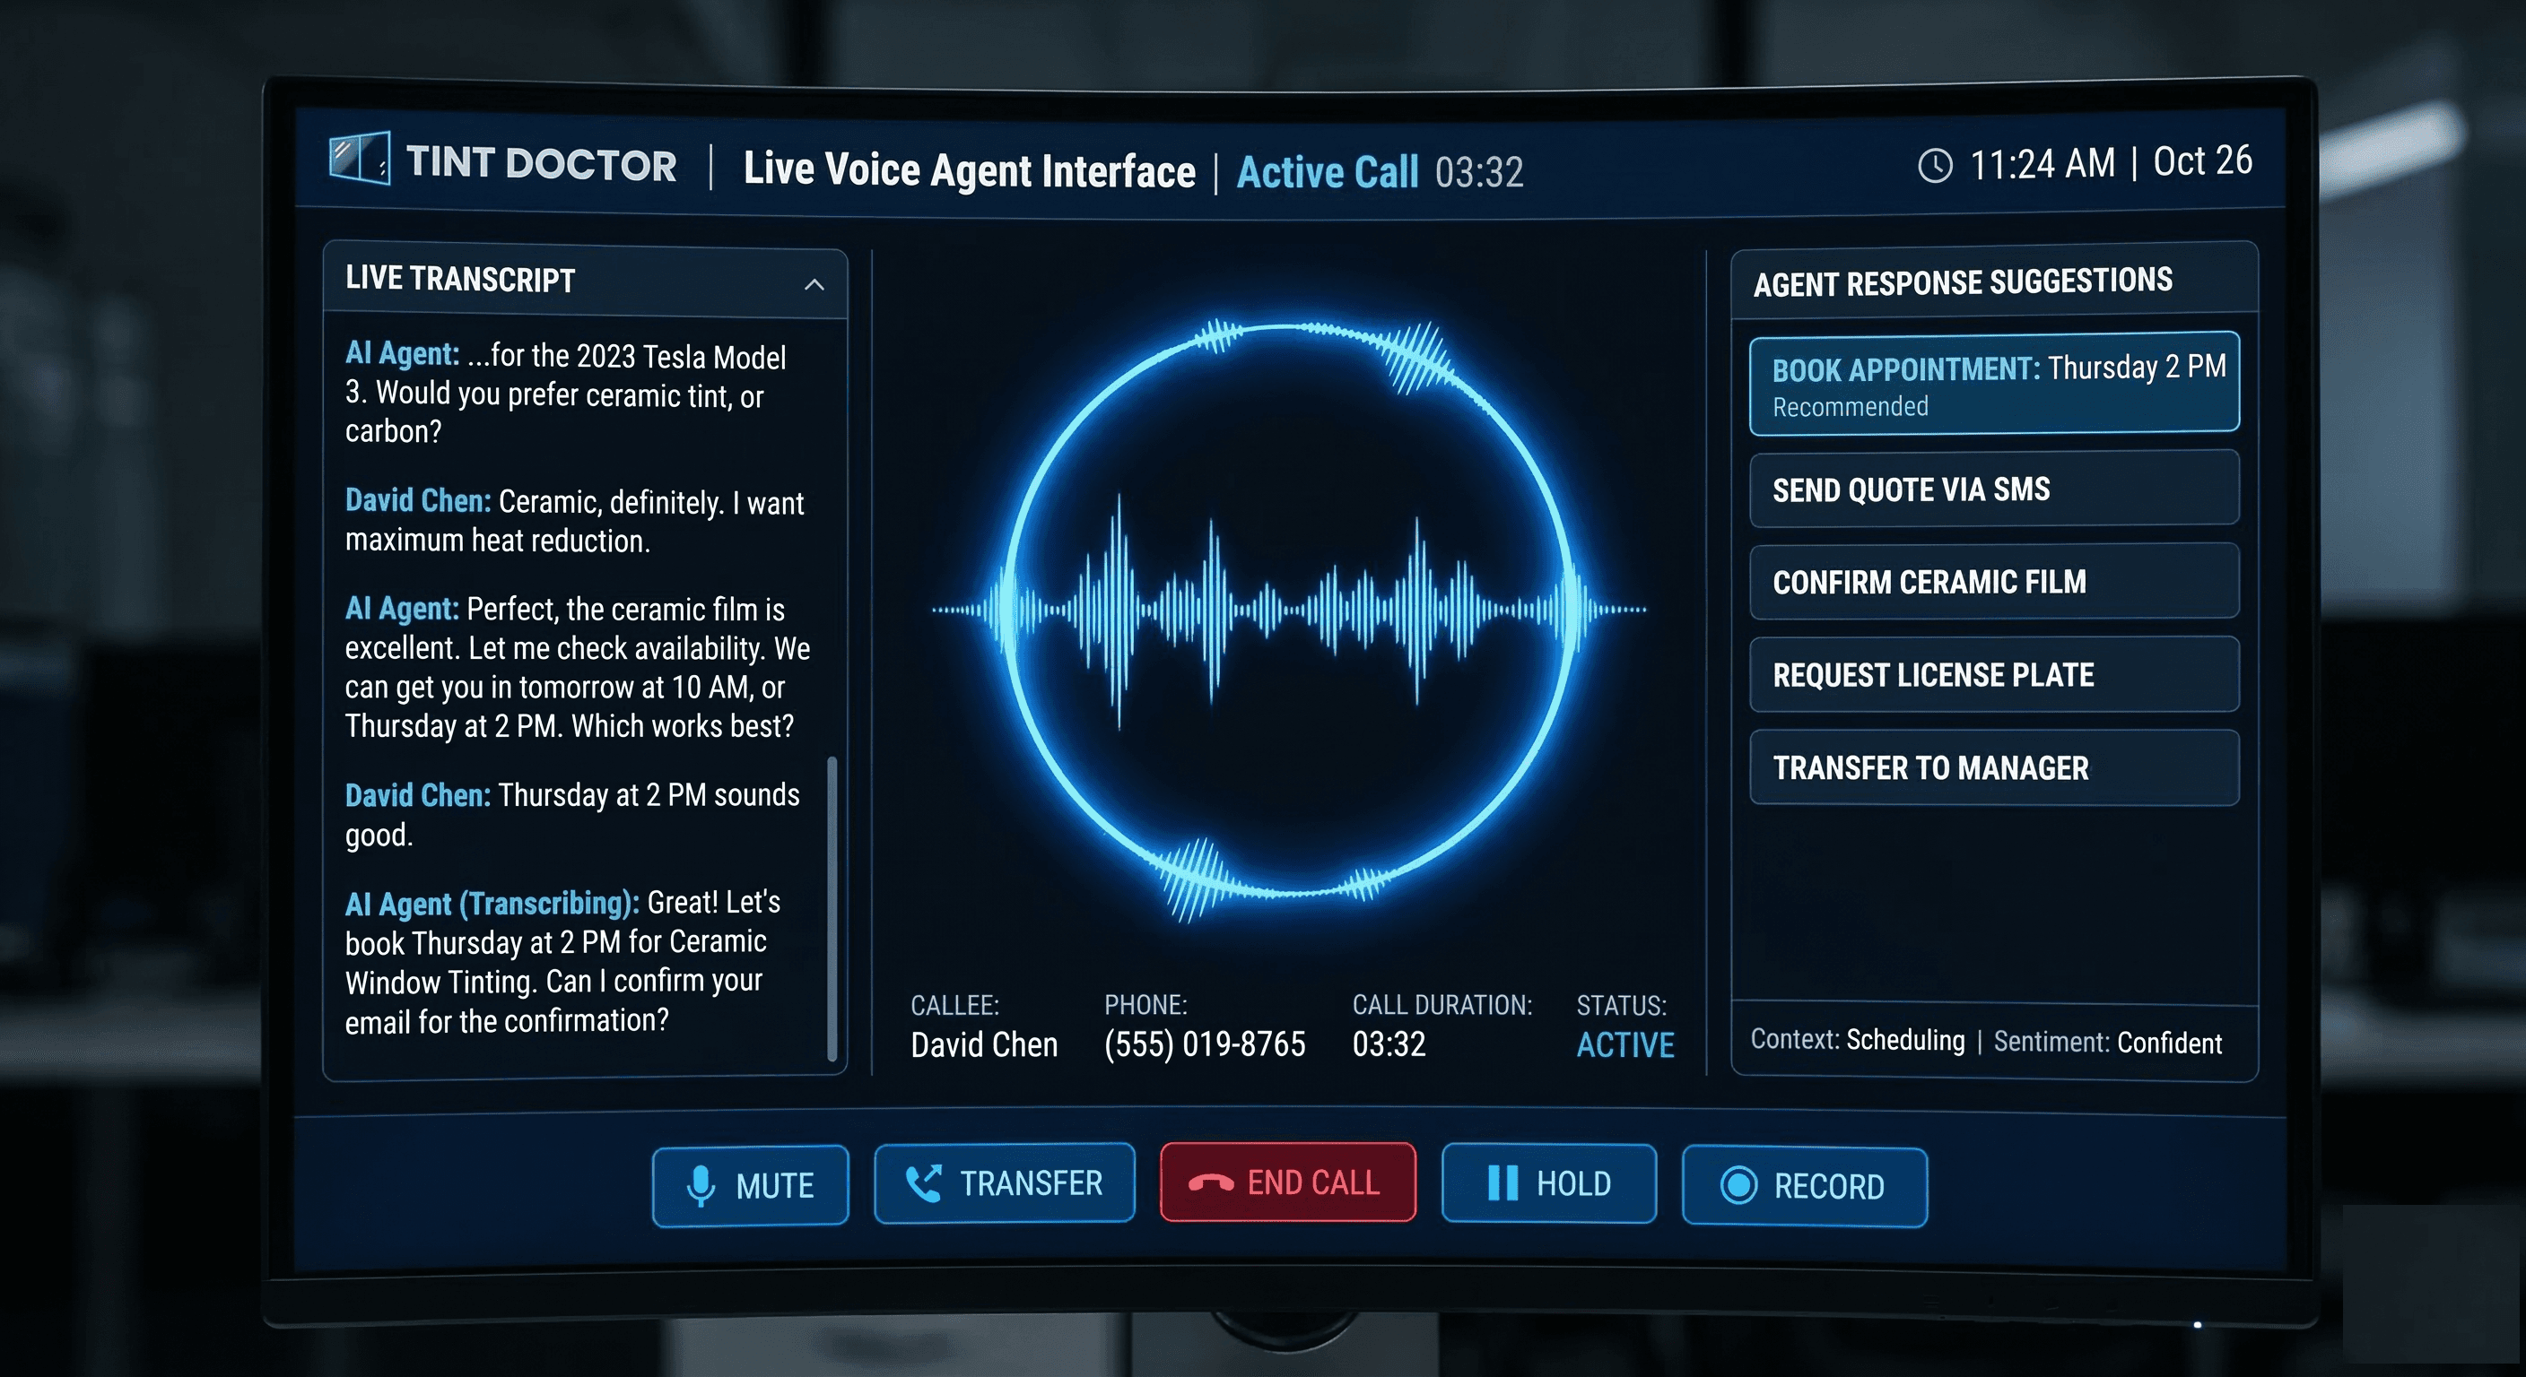Choose Send Quote via SMS
The height and width of the screenshot is (1377, 2526).
[1995, 490]
